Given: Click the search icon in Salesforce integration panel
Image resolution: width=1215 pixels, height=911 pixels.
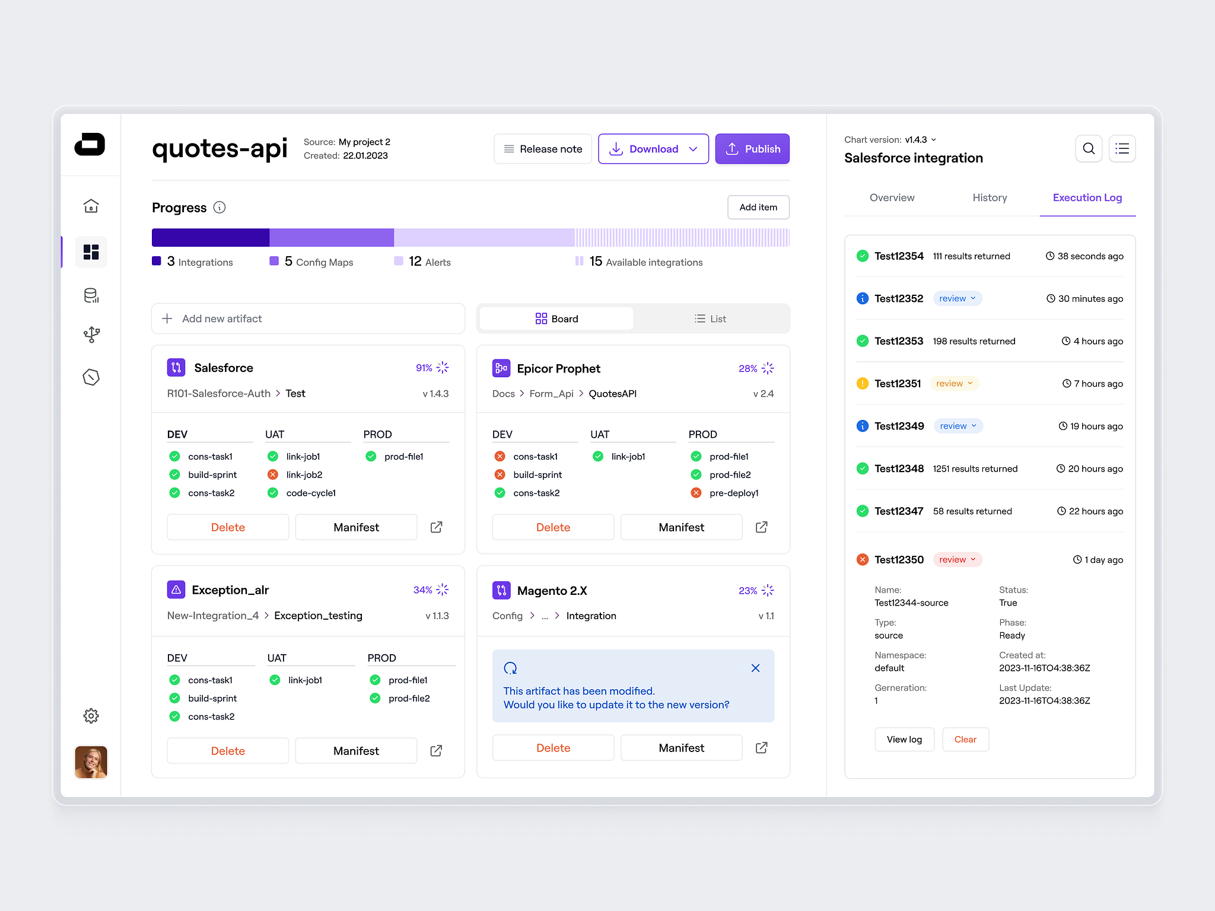Looking at the screenshot, I should 1089,148.
